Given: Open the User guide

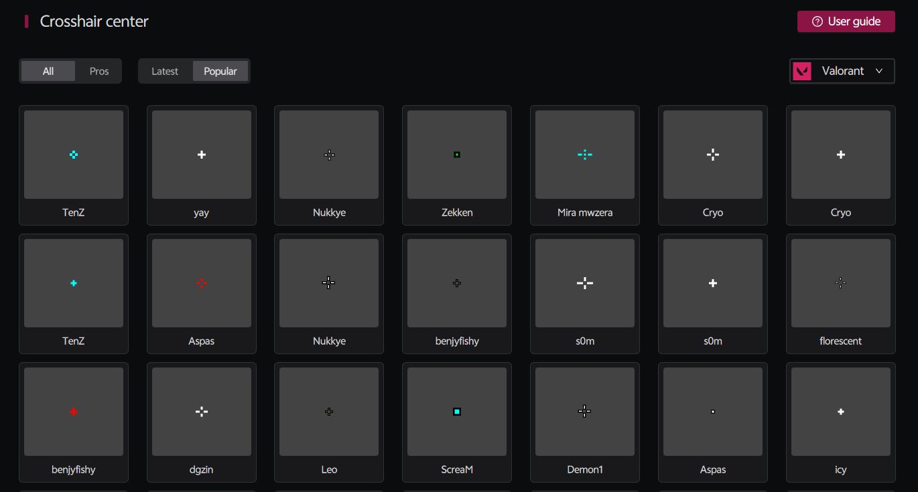Looking at the screenshot, I should (846, 21).
